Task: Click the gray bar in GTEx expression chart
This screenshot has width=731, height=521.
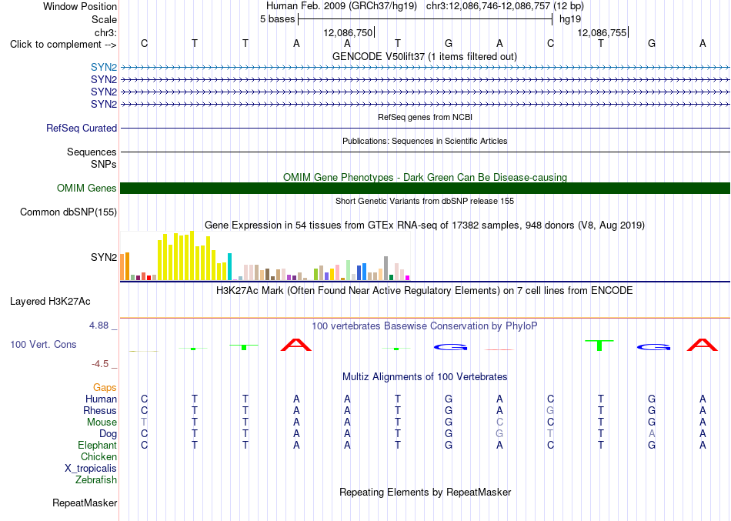Action: coord(386,269)
